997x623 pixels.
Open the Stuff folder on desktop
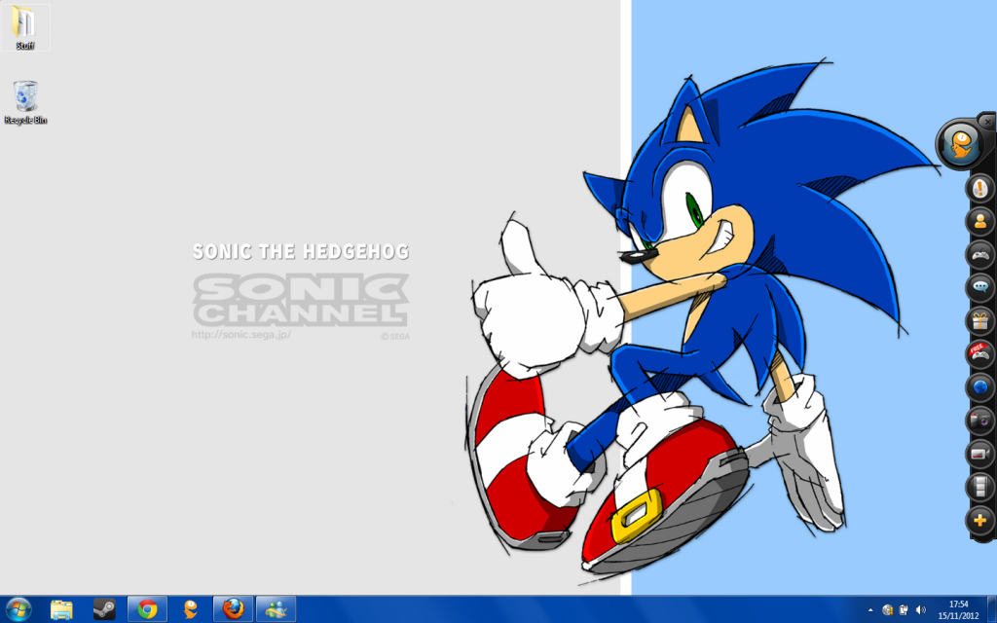[x=24, y=27]
